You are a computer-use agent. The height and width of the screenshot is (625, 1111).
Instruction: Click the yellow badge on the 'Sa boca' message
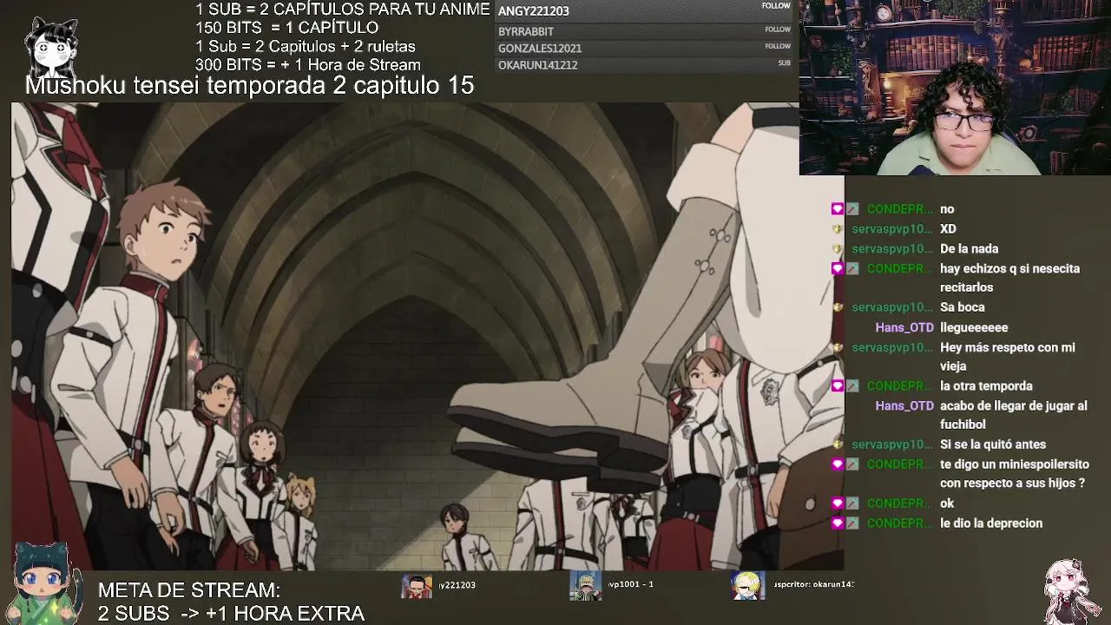[x=838, y=307]
